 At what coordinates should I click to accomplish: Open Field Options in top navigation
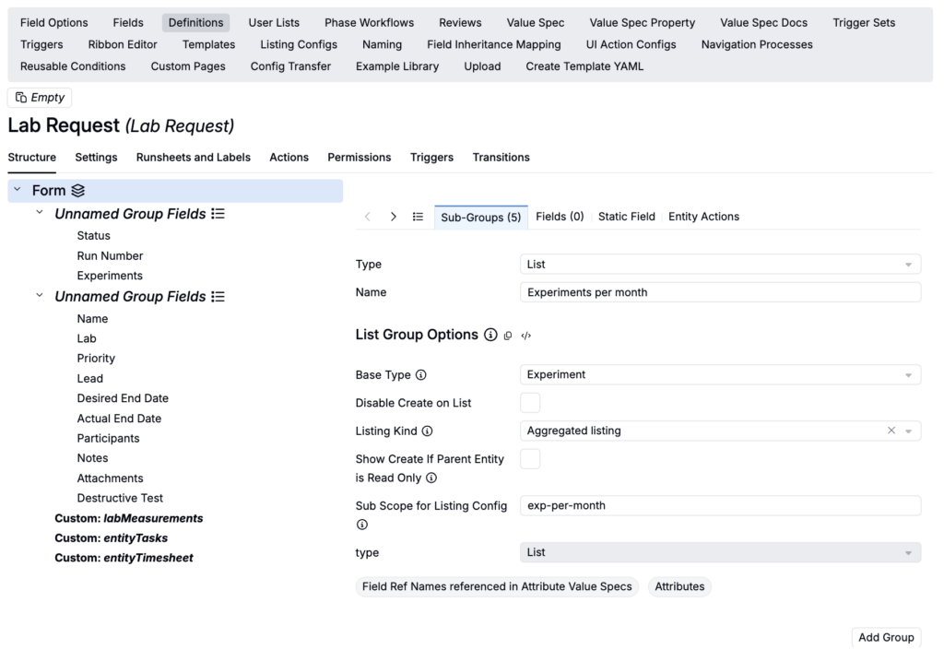point(53,23)
